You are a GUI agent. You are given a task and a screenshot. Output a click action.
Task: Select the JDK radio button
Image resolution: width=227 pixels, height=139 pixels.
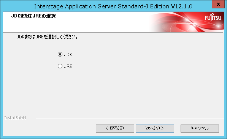(60, 54)
